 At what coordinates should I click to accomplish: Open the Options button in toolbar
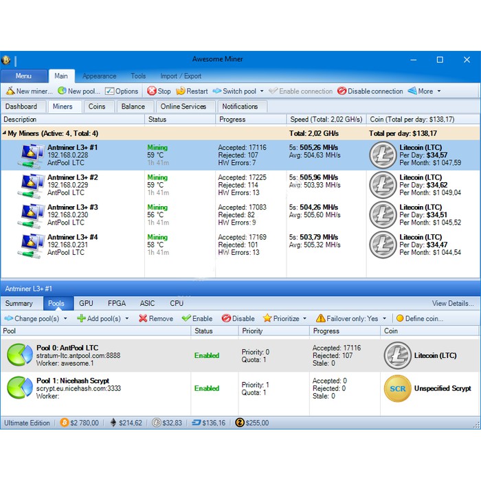pos(122,91)
